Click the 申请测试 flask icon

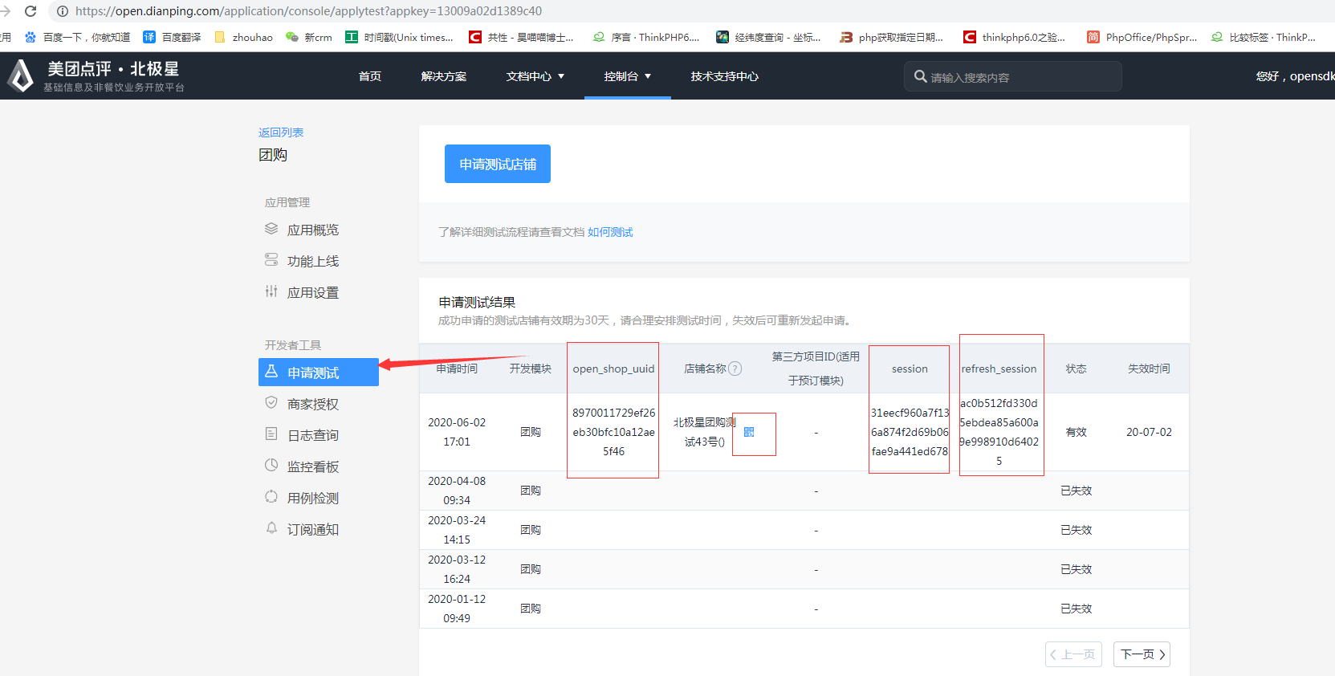[271, 372]
